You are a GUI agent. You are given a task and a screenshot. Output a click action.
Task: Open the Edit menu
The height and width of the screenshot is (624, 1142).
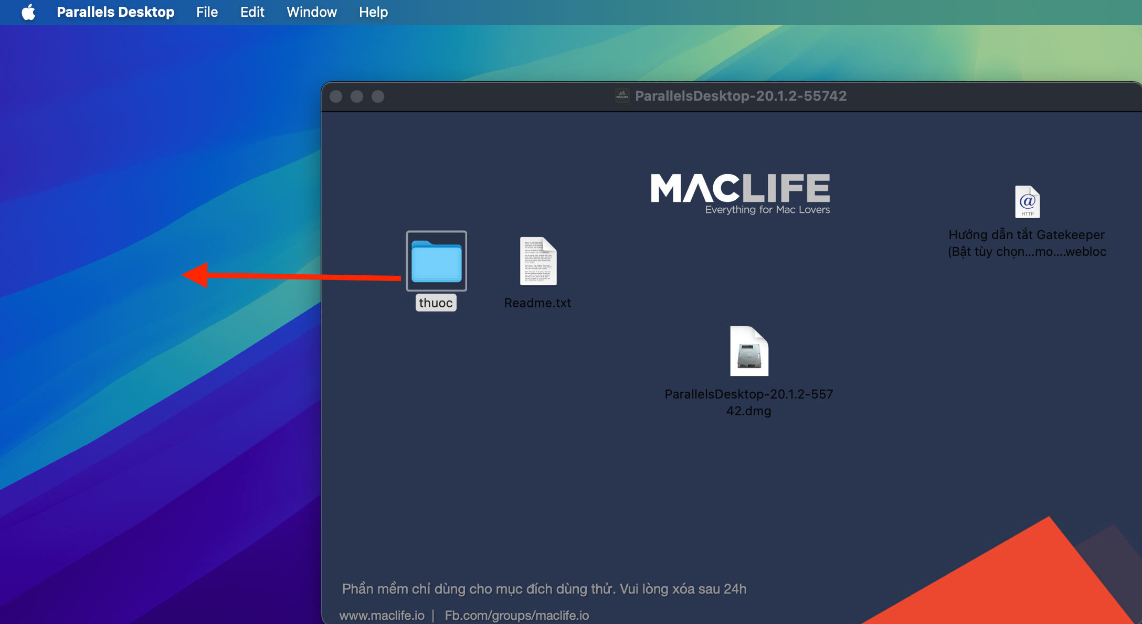point(252,12)
